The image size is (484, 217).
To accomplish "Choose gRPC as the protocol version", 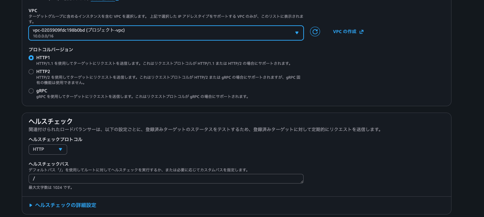I will 31,91.
